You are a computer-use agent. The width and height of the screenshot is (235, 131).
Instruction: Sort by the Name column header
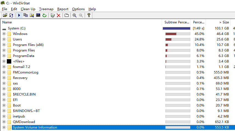(81, 22)
